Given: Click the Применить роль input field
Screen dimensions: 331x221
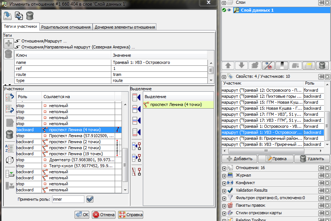Looking at the screenshot, I should click(x=68, y=199).
